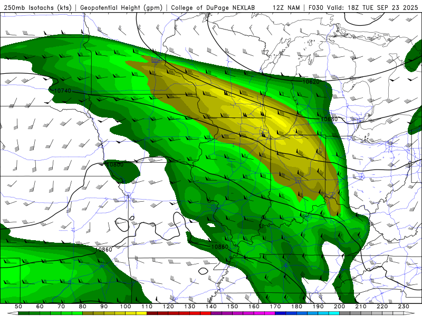Click 'Valid: 18Z TUE SEP 23 2025' text
Viewport: 422px width, 316px height.
tap(373, 7)
